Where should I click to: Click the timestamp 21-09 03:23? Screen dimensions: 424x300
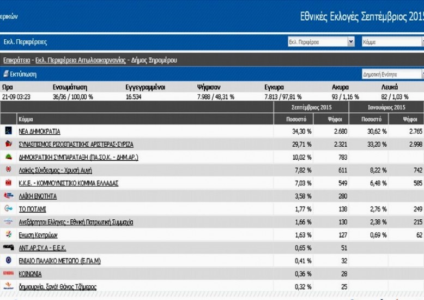pyautogui.click(x=16, y=97)
